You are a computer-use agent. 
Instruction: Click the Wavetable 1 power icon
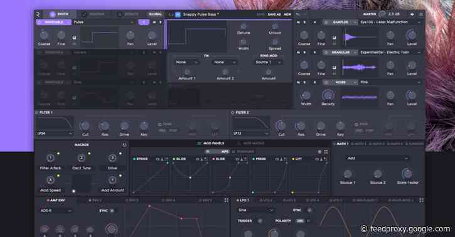40,22
